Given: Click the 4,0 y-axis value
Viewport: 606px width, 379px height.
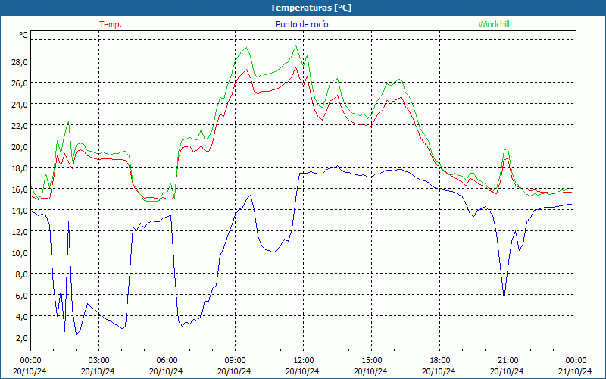Looking at the screenshot, I should tap(21, 317).
